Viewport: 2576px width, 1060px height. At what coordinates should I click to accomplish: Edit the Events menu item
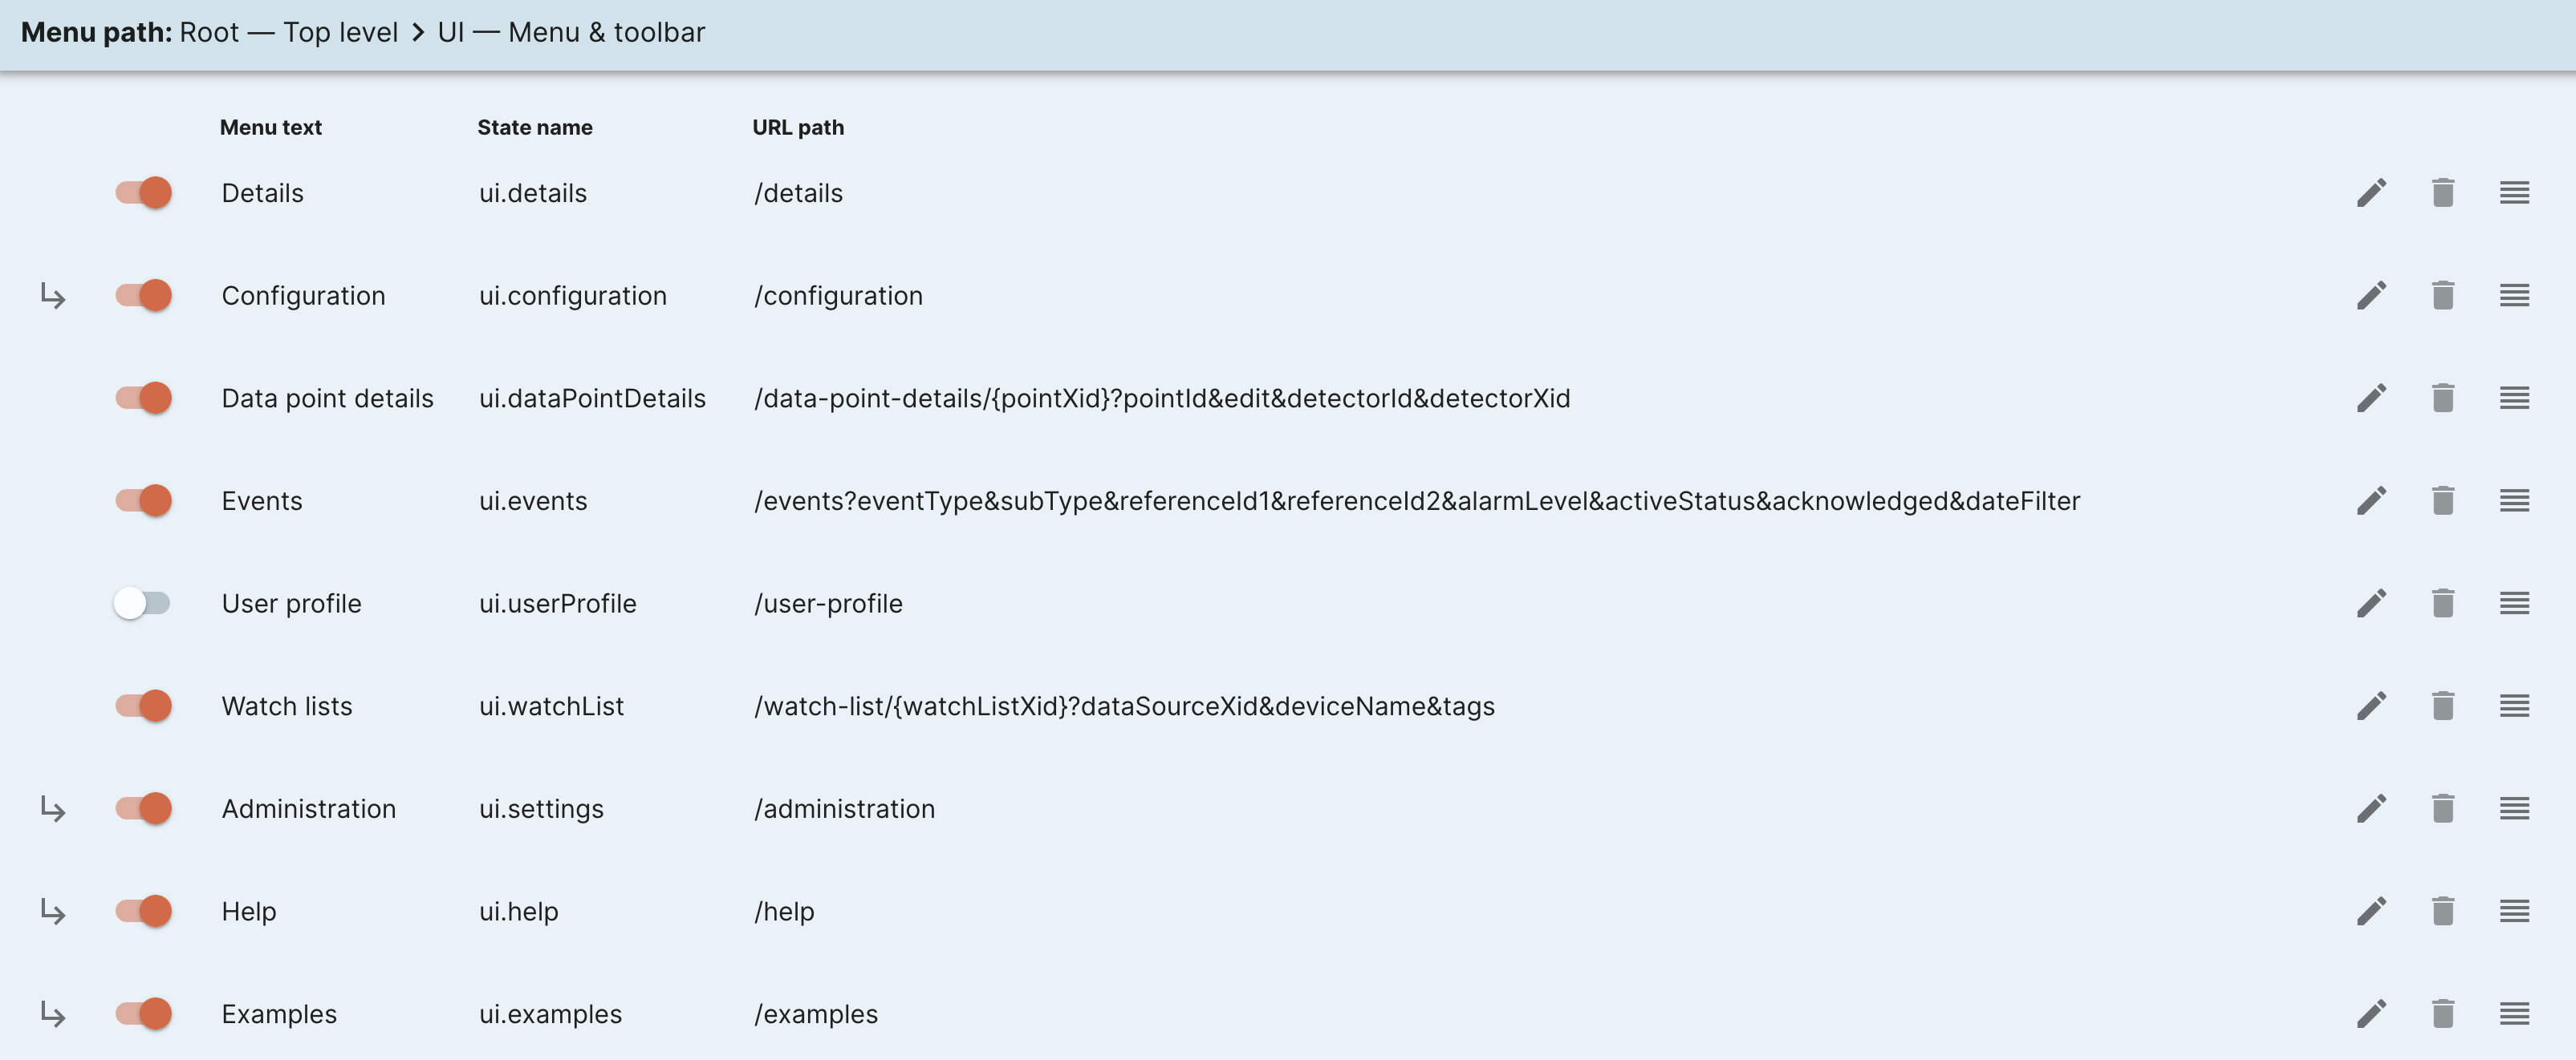tap(2371, 500)
